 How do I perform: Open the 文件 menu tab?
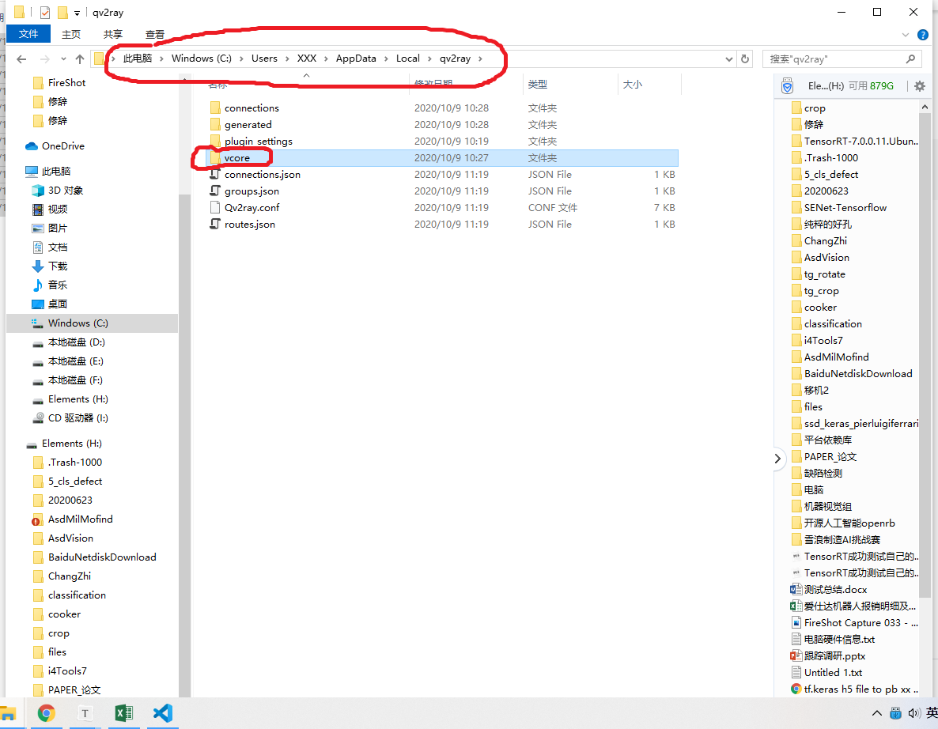[x=28, y=34]
